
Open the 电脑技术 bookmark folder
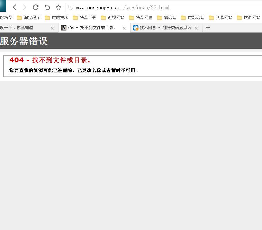click(56, 18)
